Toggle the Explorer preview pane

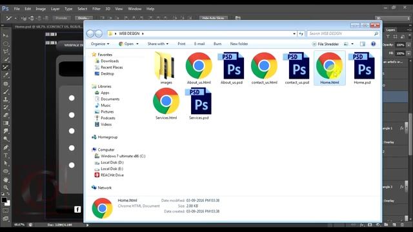click(x=363, y=44)
